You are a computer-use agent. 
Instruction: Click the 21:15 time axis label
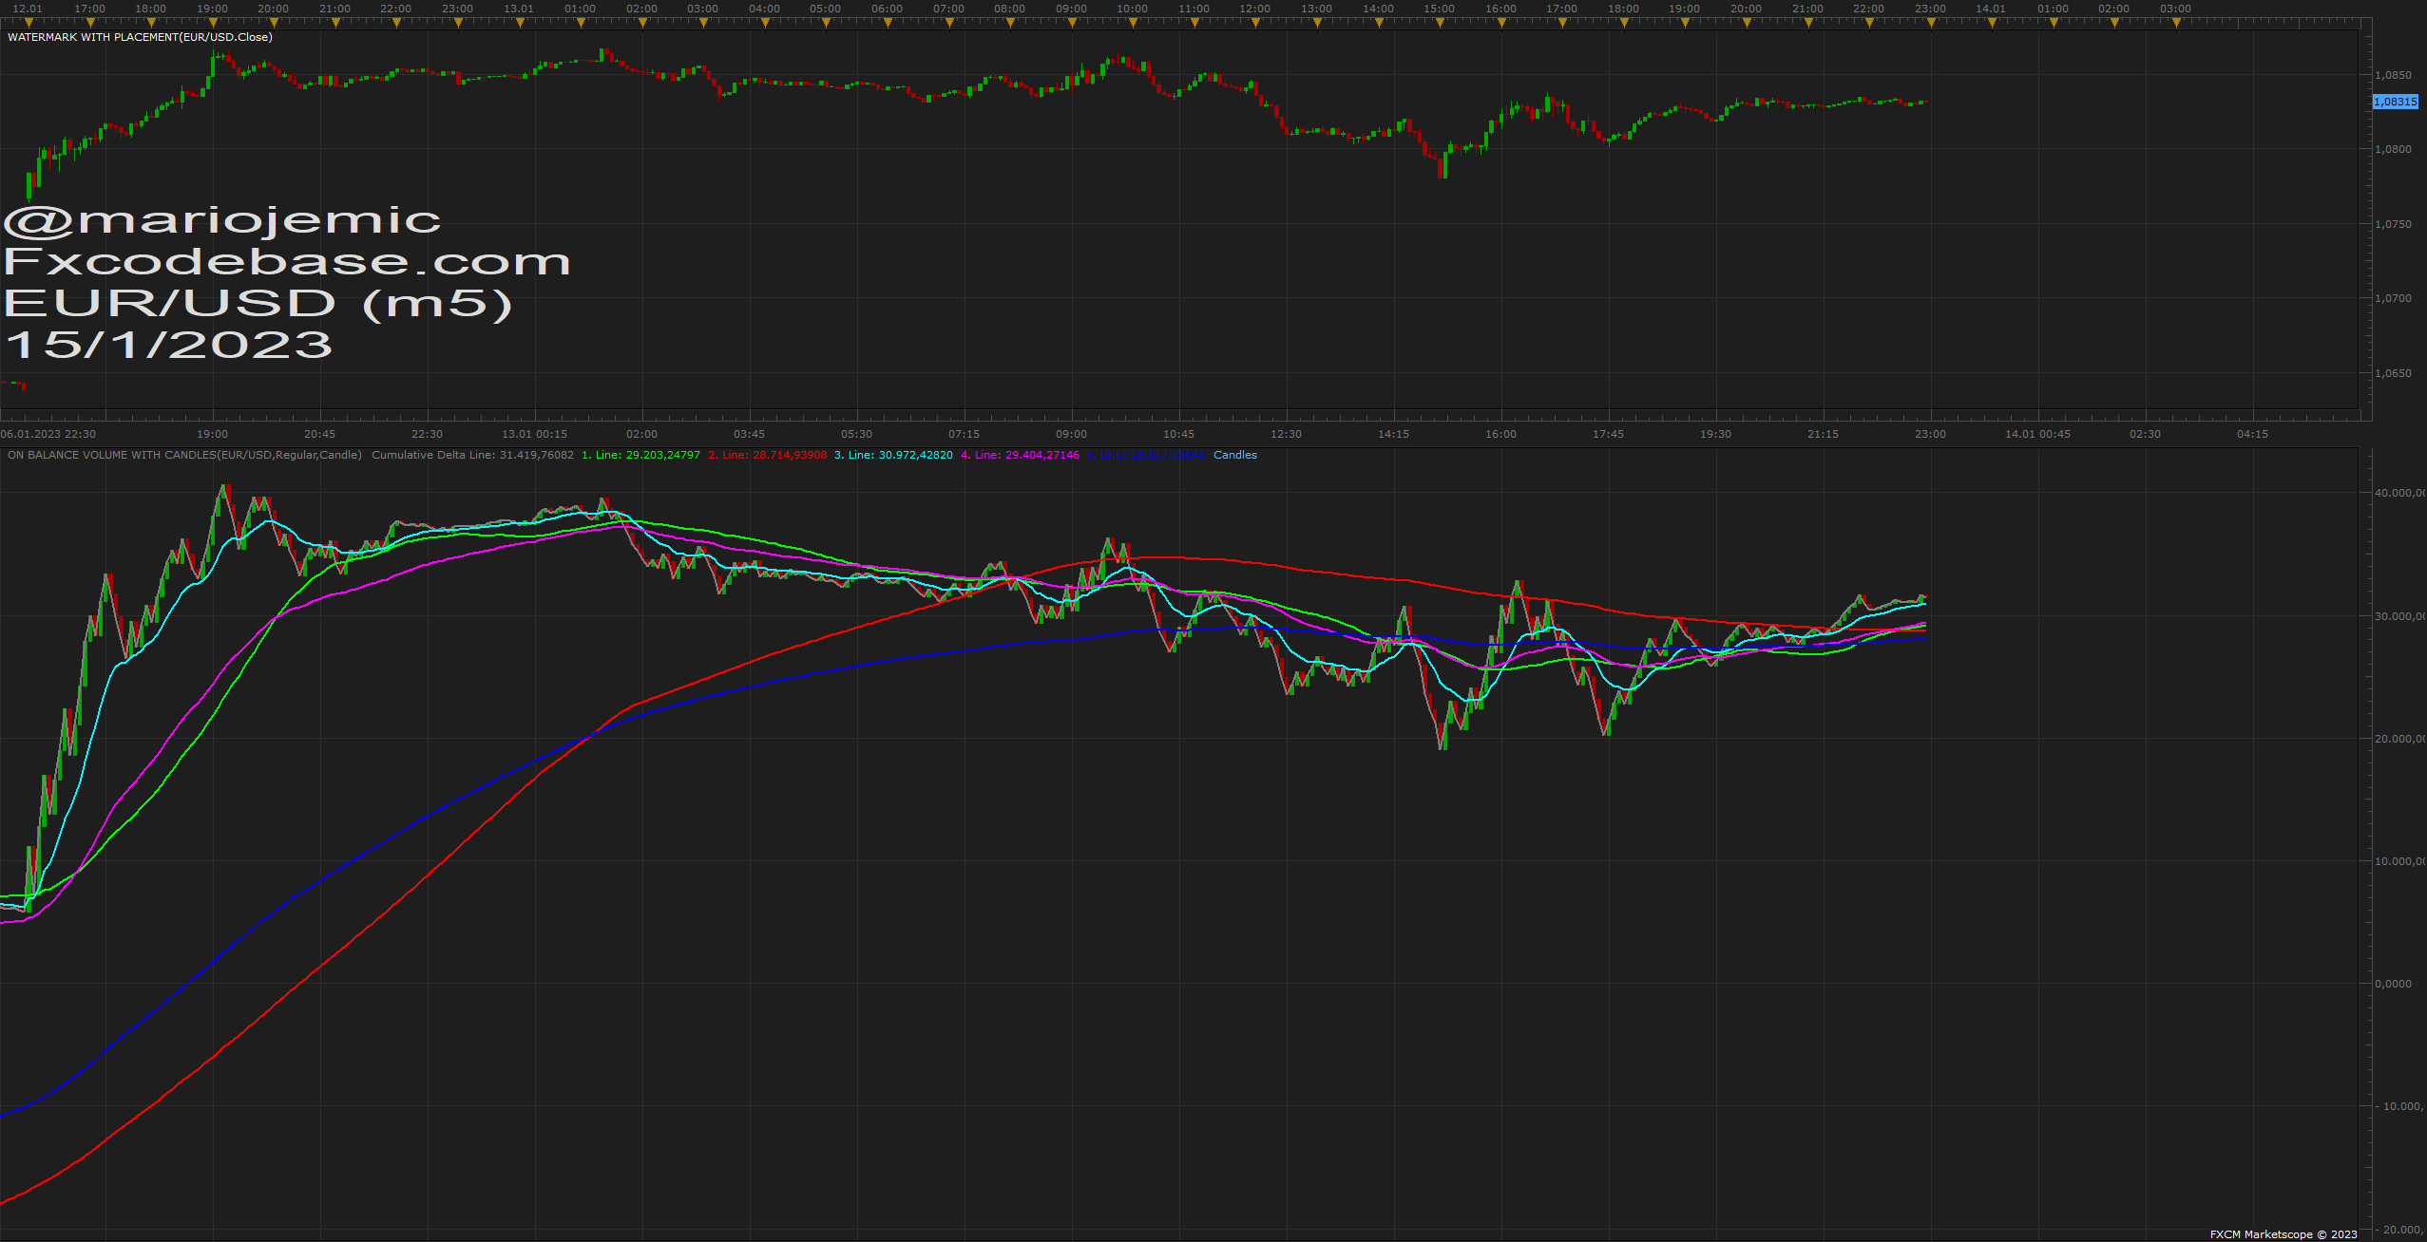(x=1823, y=434)
